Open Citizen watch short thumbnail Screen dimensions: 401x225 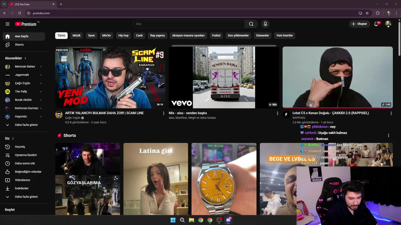point(224,179)
